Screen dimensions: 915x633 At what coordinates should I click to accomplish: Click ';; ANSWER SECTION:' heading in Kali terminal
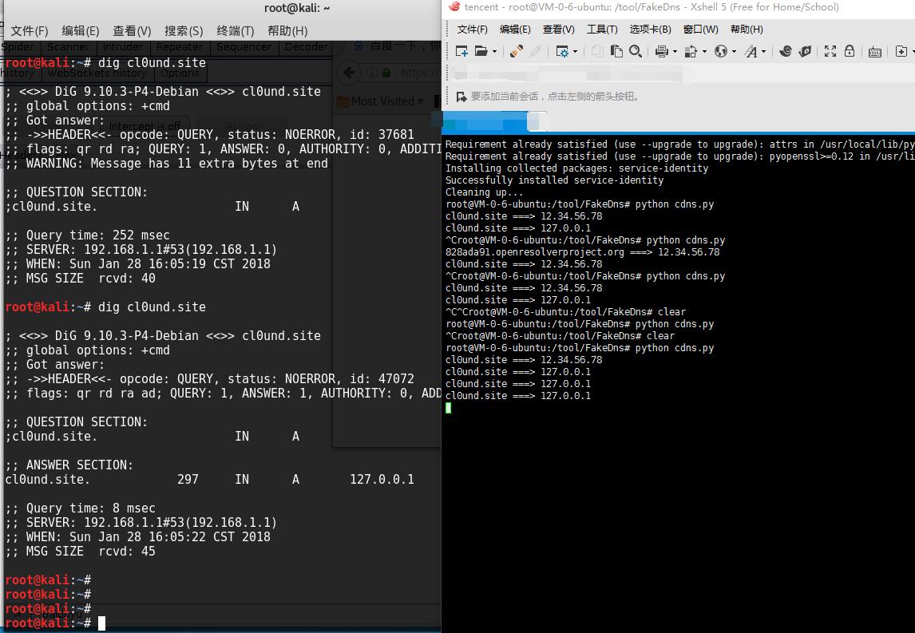(69, 465)
